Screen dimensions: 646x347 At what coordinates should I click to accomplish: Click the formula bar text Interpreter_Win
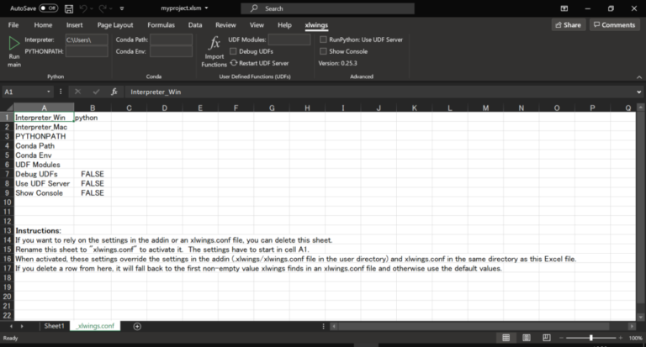pyautogui.click(x=156, y=92)
